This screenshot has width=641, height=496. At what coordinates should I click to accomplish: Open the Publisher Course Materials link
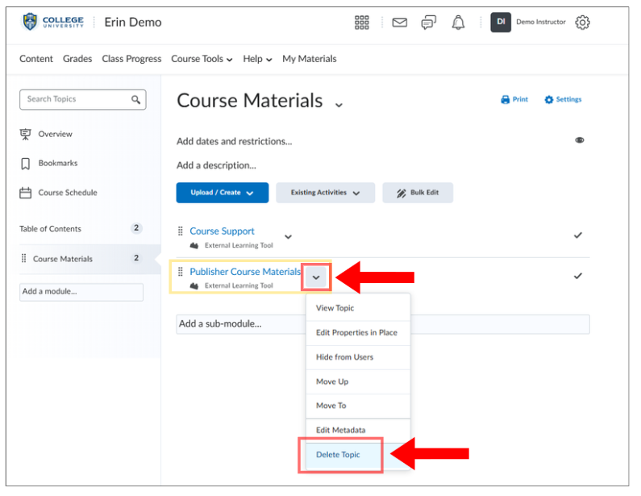click(x=245, y=272)
